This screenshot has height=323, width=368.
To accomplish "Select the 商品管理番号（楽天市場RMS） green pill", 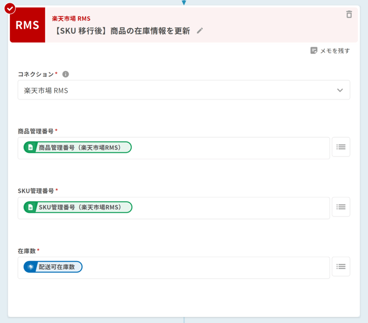I will coord(77,147).
